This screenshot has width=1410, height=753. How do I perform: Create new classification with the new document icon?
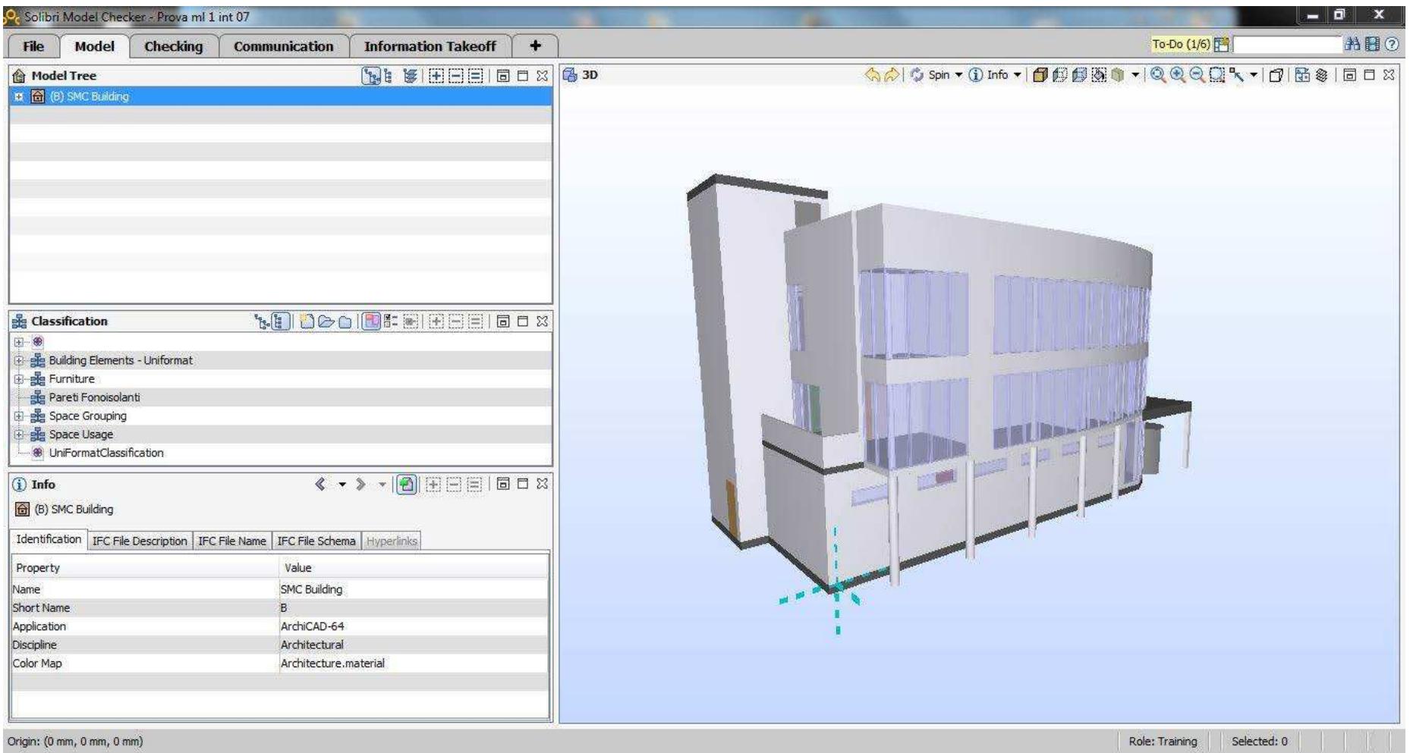coord(307,322)
